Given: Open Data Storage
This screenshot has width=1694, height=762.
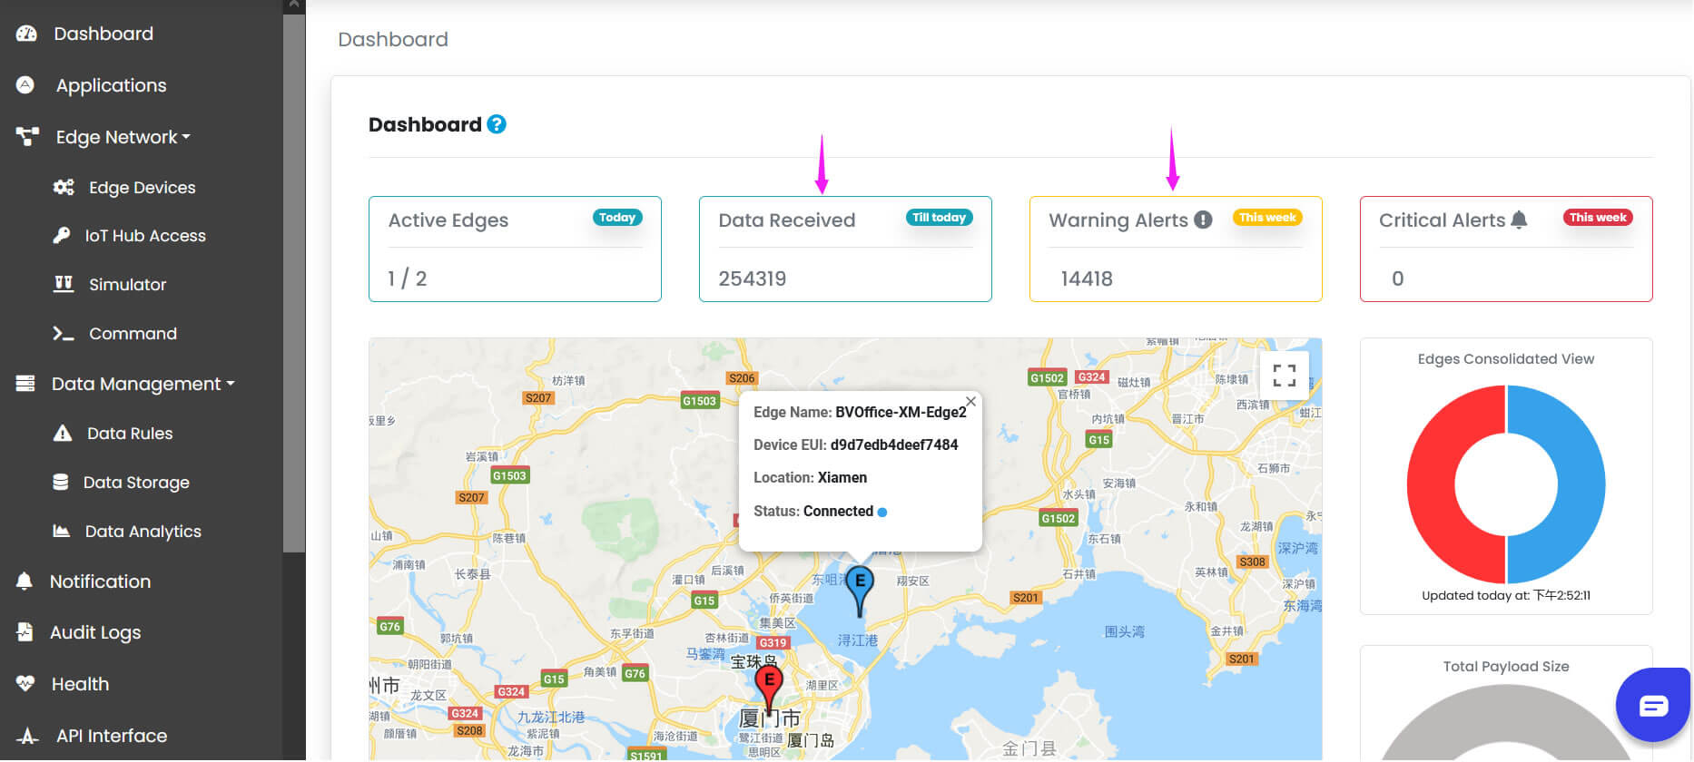Looking at the screenshot, I should coord(136,483).
